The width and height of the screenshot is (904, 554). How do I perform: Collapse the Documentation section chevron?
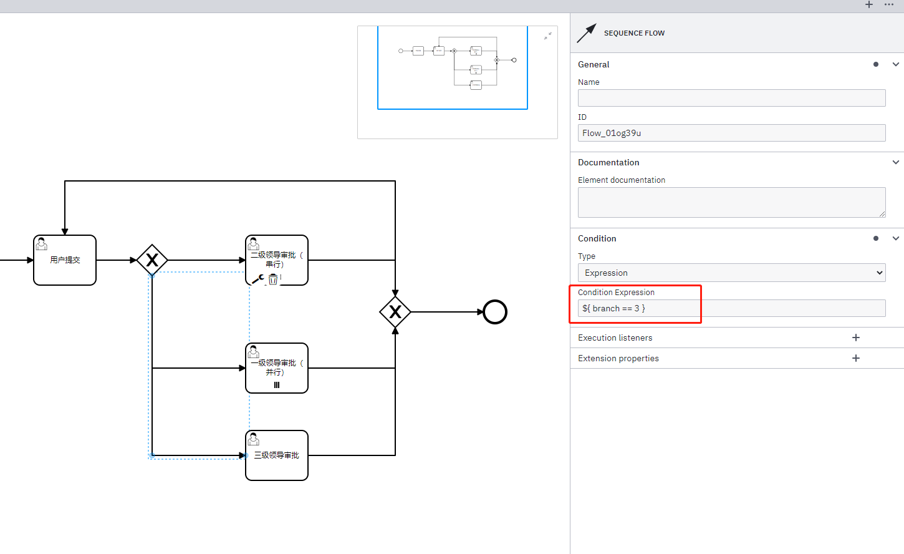(x=896, y=162)
